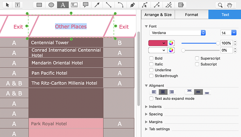Enable Strikethrough checkbox
This screenshot has height=137, width=241.
pos(152,76)
